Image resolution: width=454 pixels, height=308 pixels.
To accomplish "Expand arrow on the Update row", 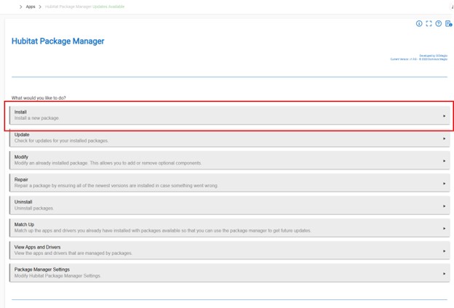I will [x=444, y=139].
